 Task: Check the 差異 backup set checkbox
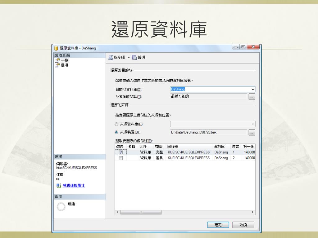(x=121, y=158)
